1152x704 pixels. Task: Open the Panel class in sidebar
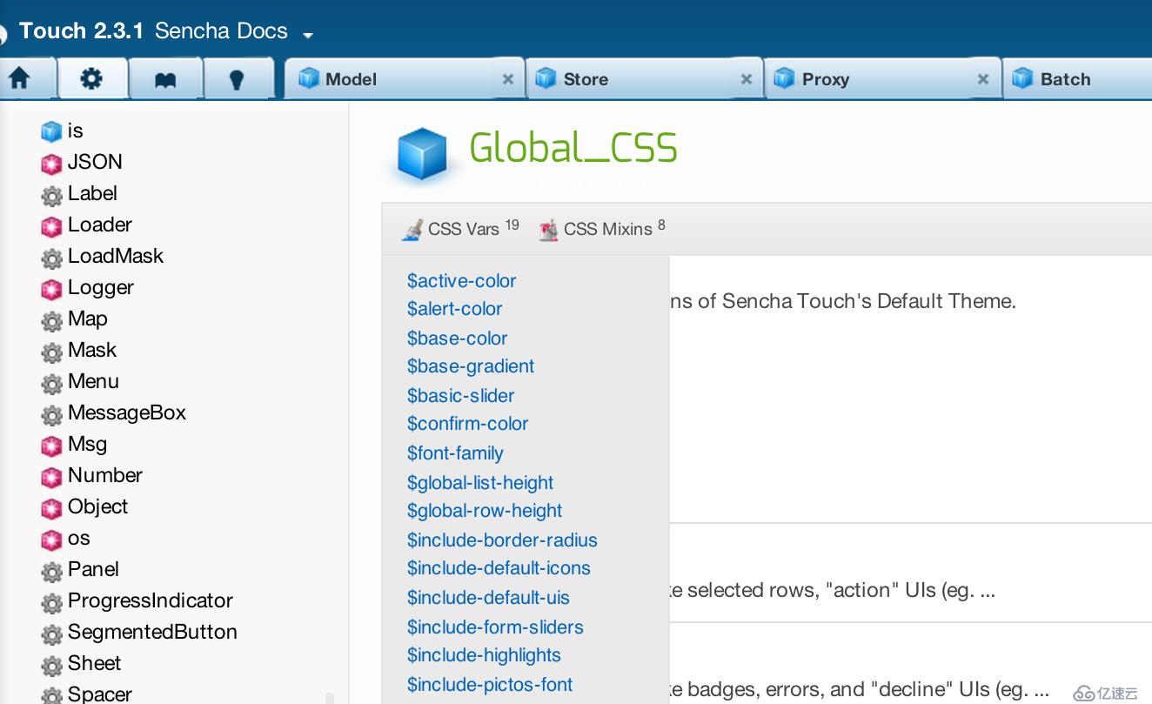pyautogui.click(x=93, y=569)
